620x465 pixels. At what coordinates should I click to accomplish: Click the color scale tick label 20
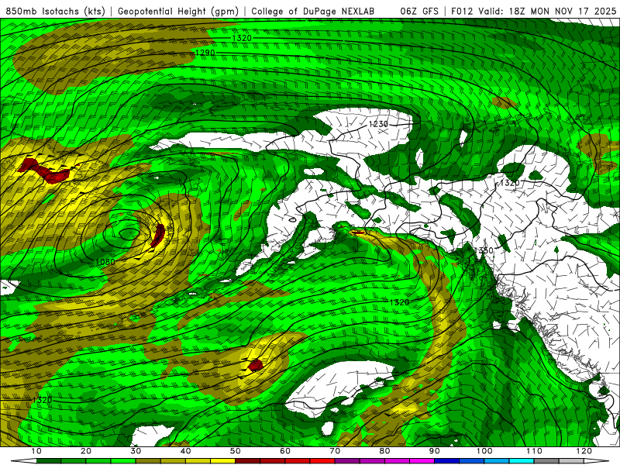click(x=86, y=451)
